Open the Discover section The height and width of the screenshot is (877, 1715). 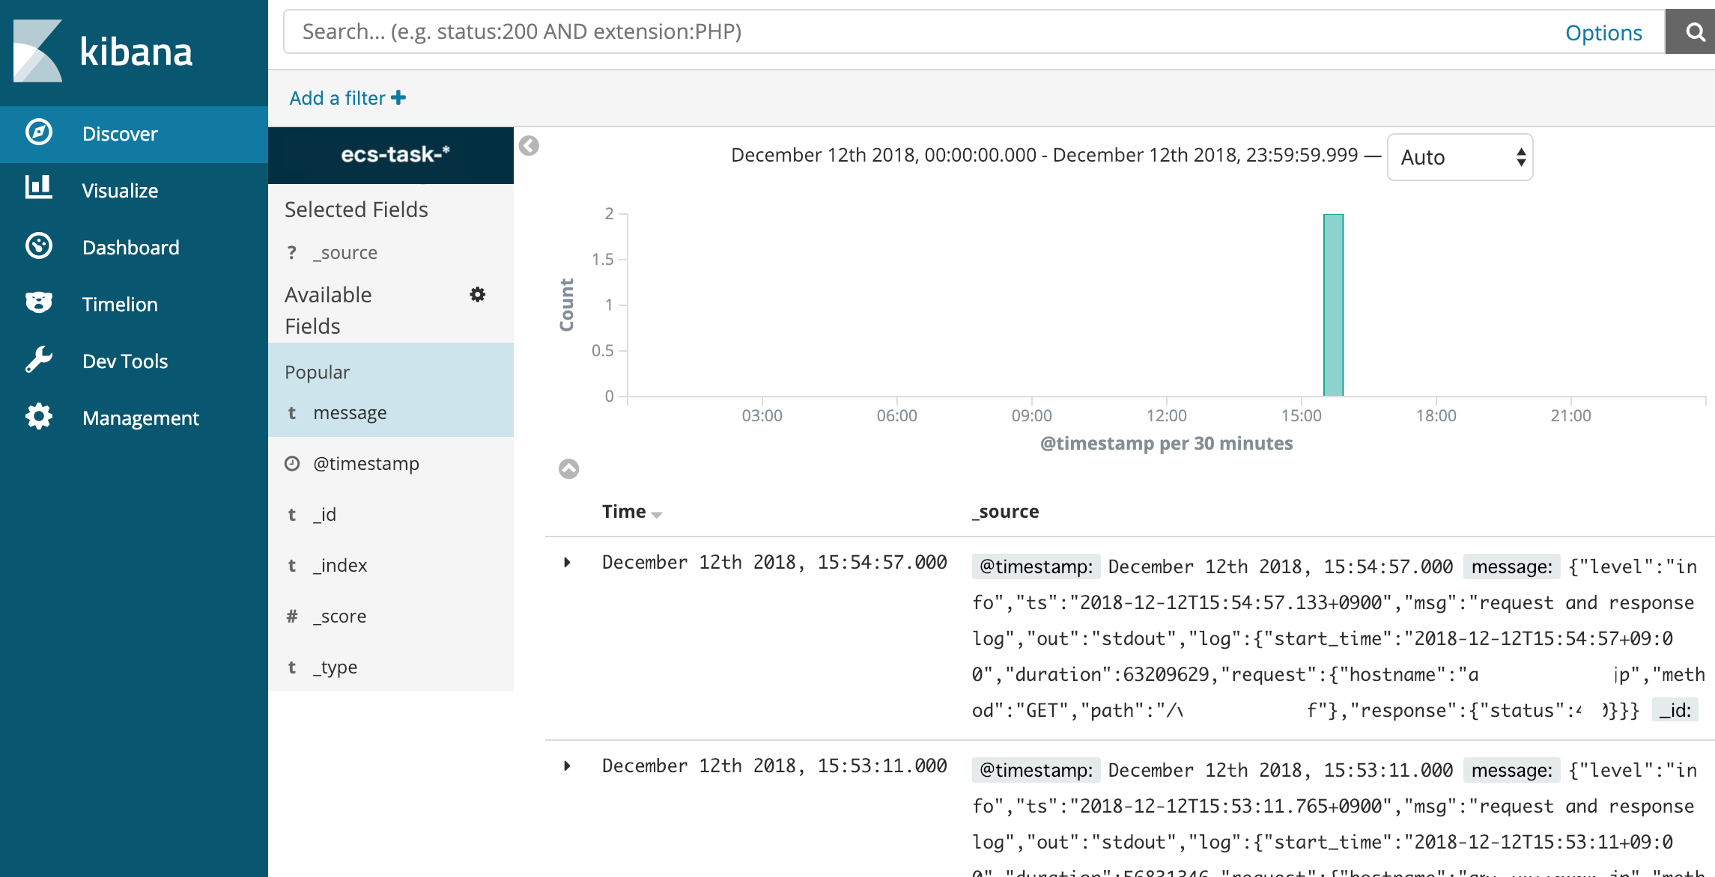click(120, 133)
